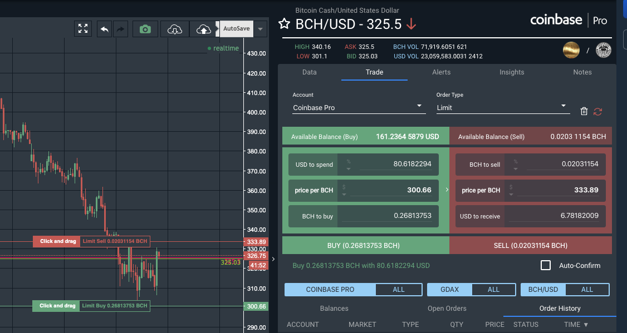Screen dimensions: 627x333
Task: Click the Limit Buy click-and-drag handle
Action: pyautogui.click(x=56, y=306)
